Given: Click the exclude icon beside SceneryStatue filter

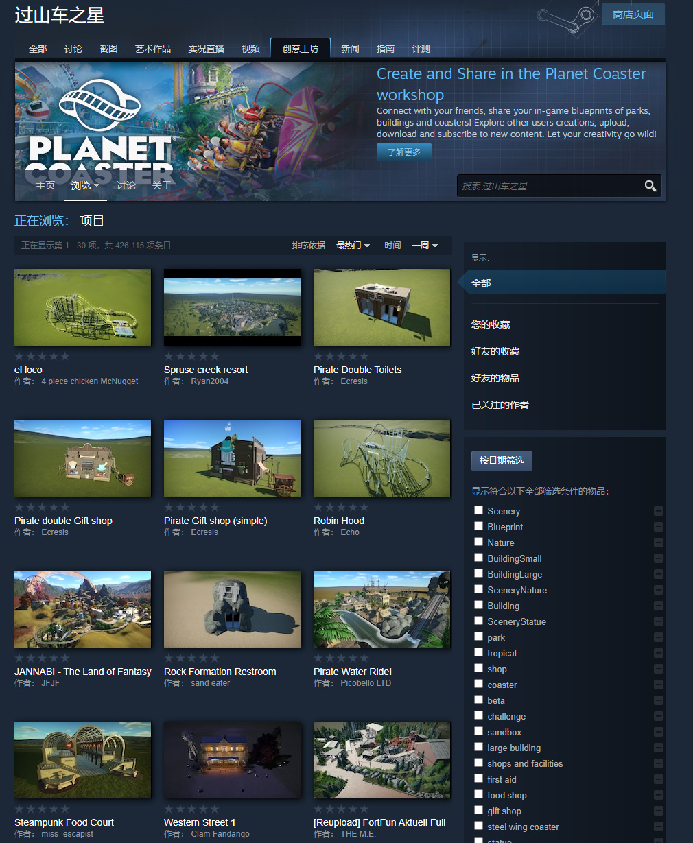Looking at the screenshot, I should (x=659, y=621).
